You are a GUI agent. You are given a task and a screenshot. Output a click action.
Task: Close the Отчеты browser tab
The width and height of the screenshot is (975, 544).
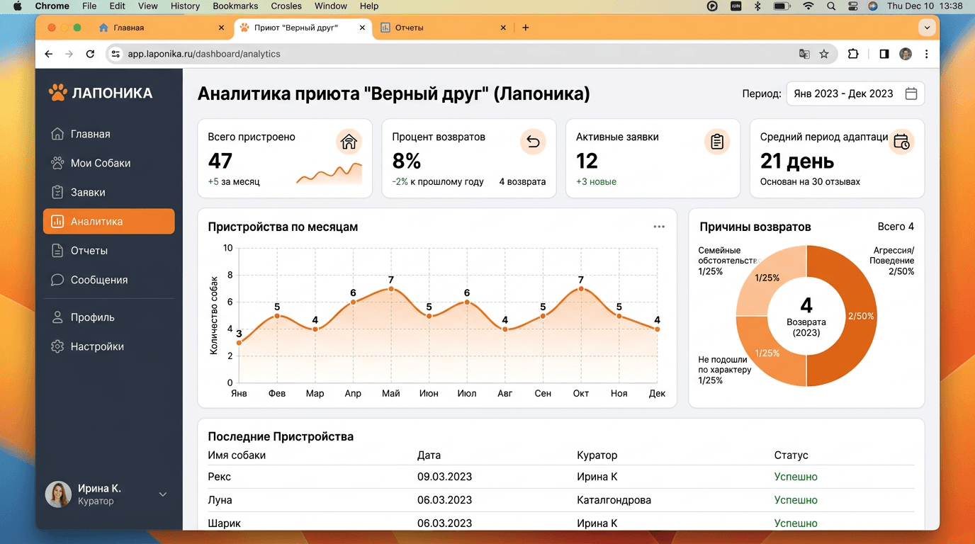(503, 28)
